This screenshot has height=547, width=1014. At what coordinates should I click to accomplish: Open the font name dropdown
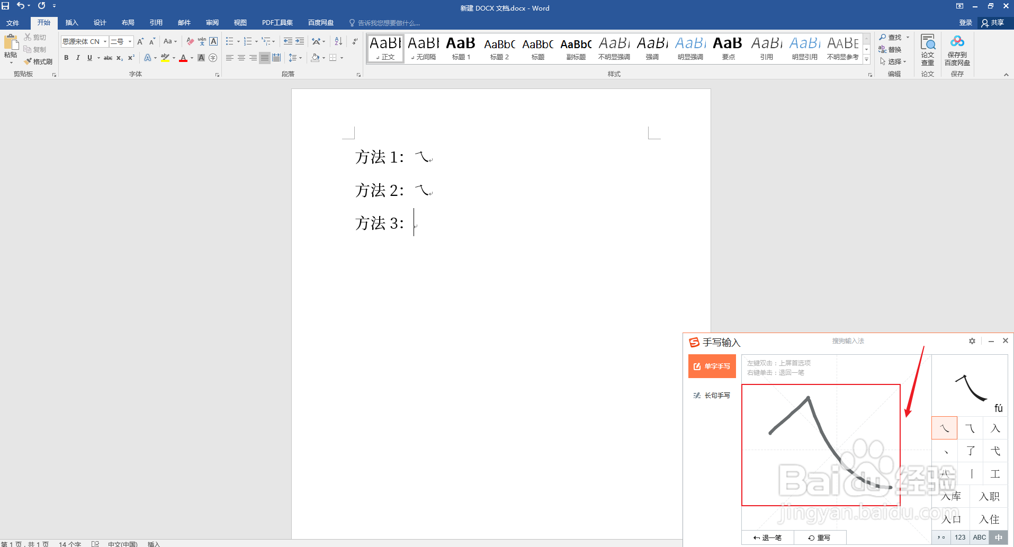click(105, 41)
